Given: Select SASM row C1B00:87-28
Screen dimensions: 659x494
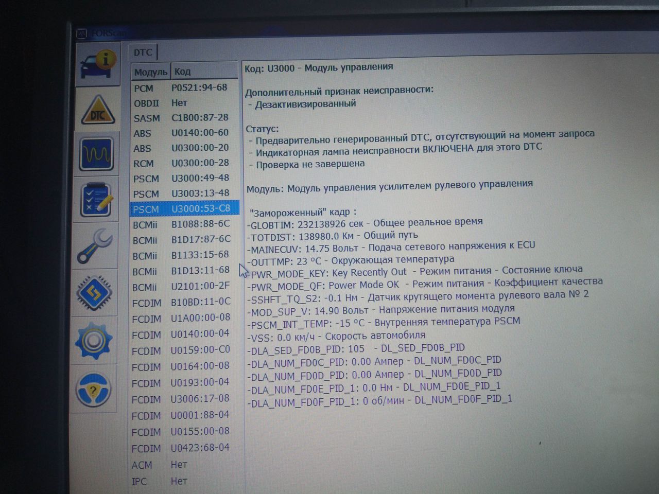Looking at the screenshot, I should (185, 118).
